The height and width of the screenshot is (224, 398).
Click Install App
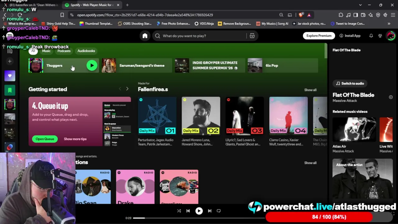350,36
